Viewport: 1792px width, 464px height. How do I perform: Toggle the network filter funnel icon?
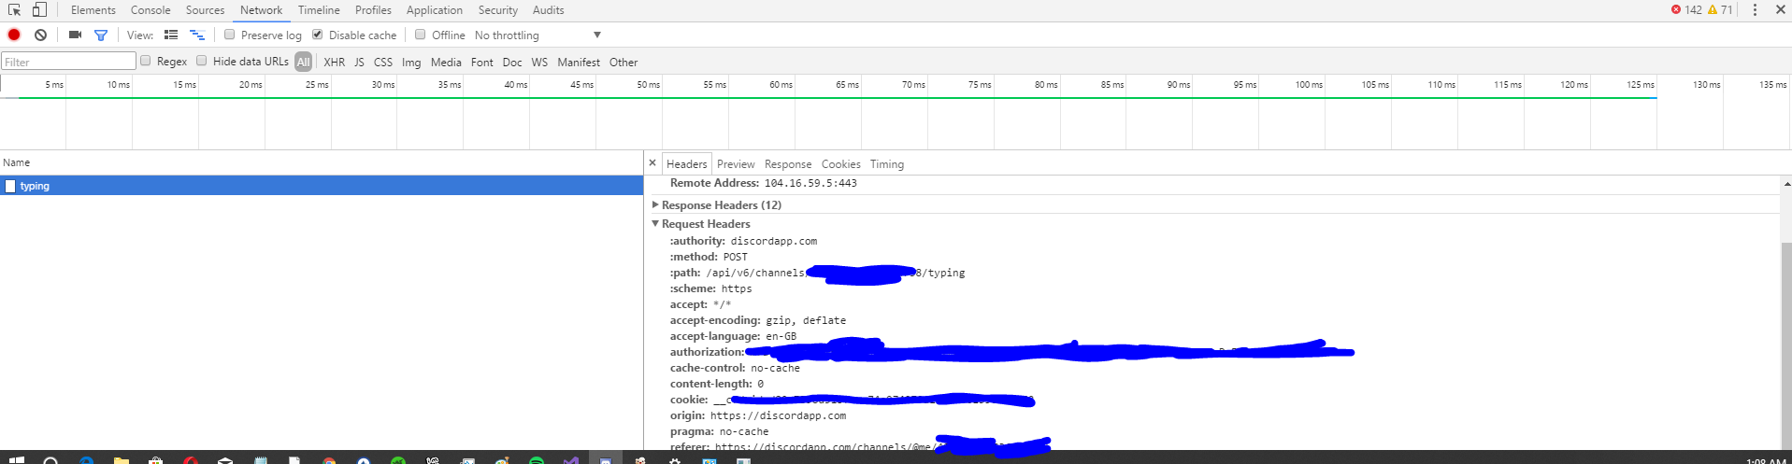[101, 35]
